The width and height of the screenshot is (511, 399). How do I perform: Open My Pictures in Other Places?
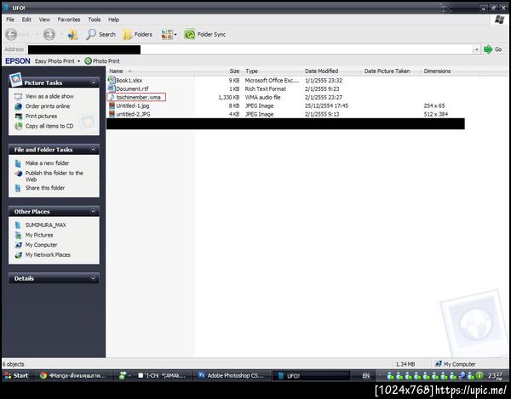pyautogui.click(x=39, y=235)
